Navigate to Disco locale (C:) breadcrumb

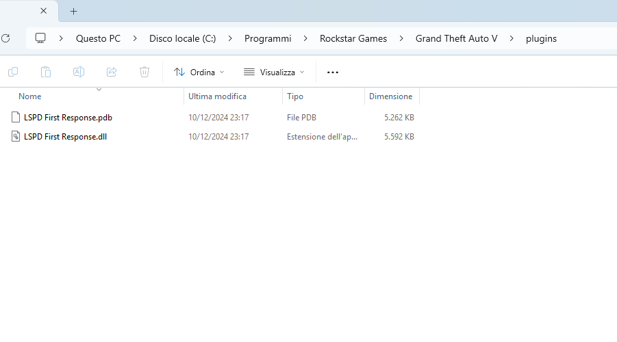[183, 38]
